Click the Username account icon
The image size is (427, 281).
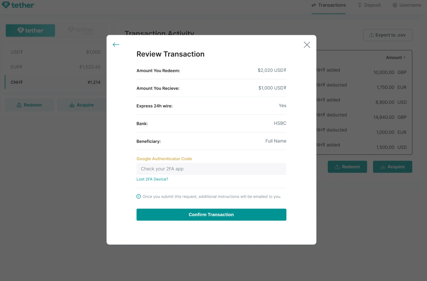click(394, 5)
